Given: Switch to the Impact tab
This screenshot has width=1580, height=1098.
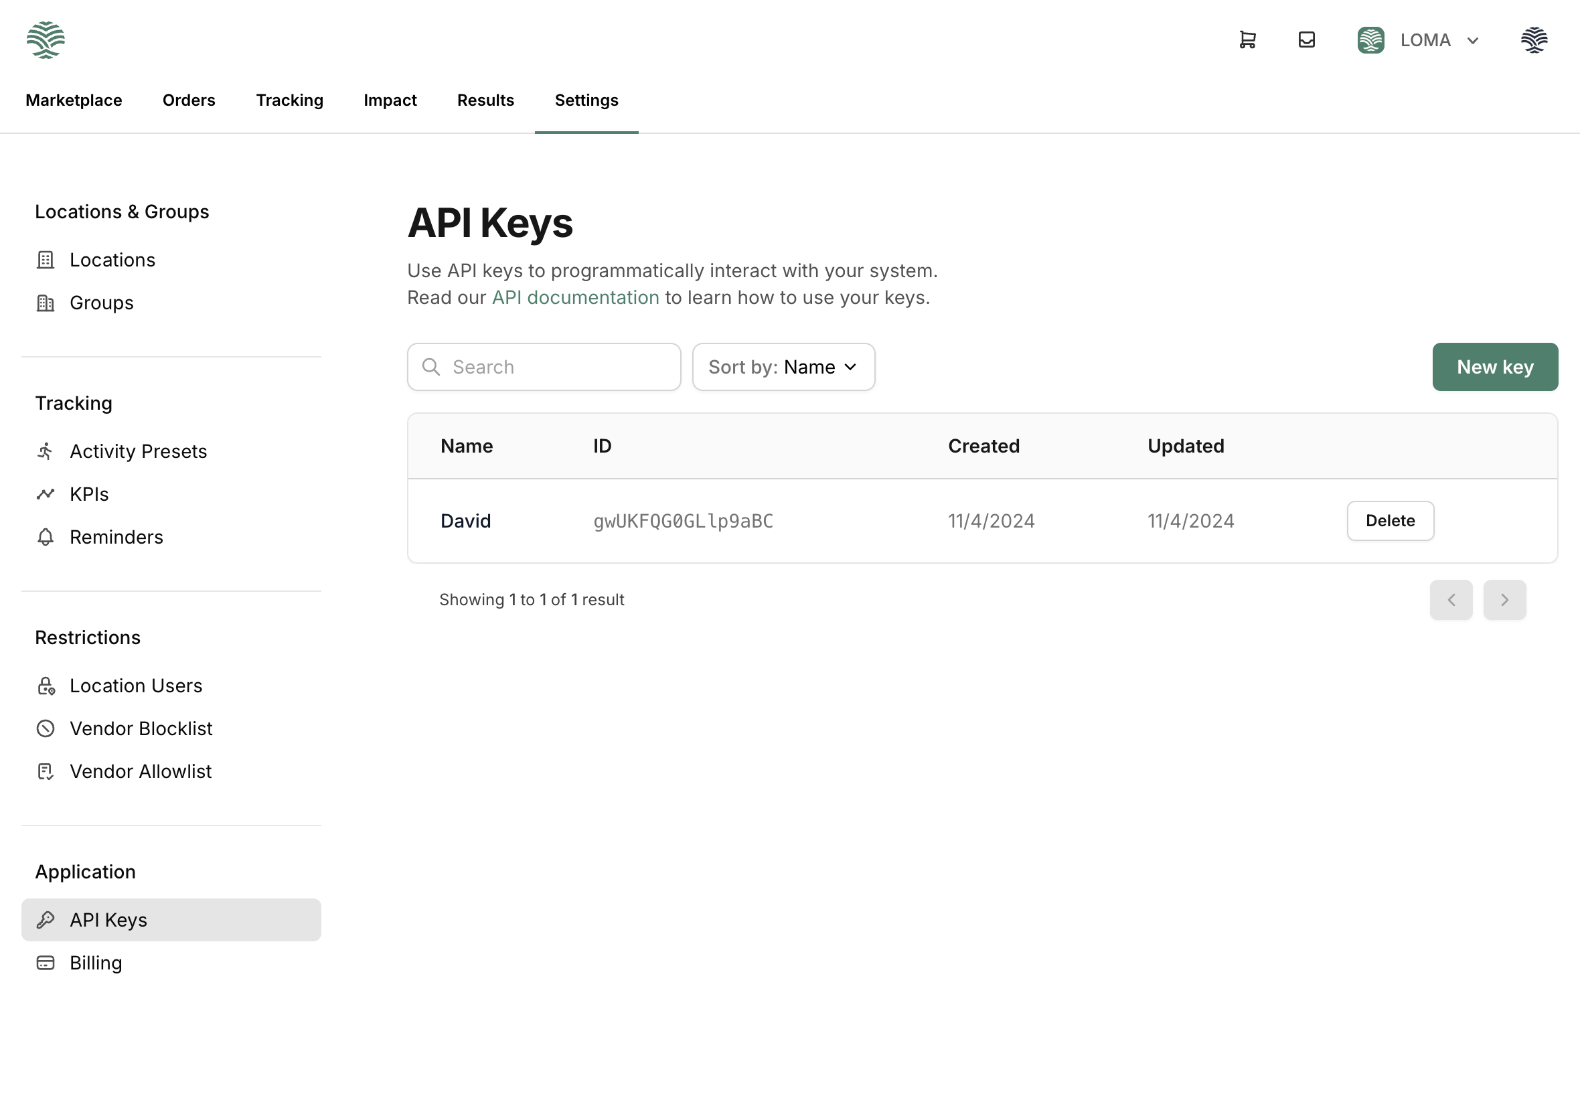Looking at the screenshot, I should [x=390, y=100].
